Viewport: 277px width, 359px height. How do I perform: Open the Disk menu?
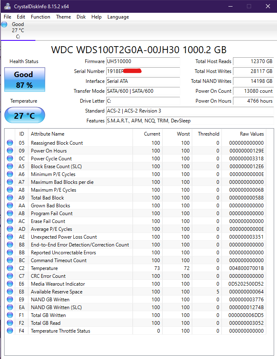(x=81, y=17)
